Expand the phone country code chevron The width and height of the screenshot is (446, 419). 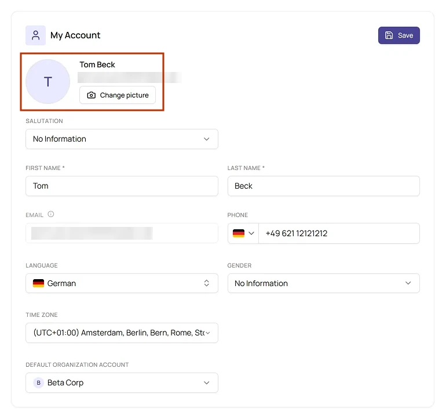251,233
